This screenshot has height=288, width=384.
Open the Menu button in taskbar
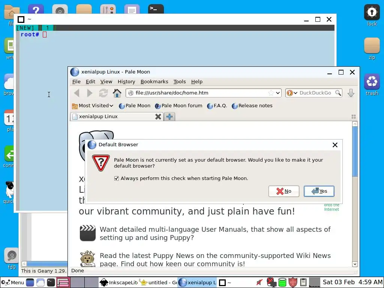click(12, 282)
